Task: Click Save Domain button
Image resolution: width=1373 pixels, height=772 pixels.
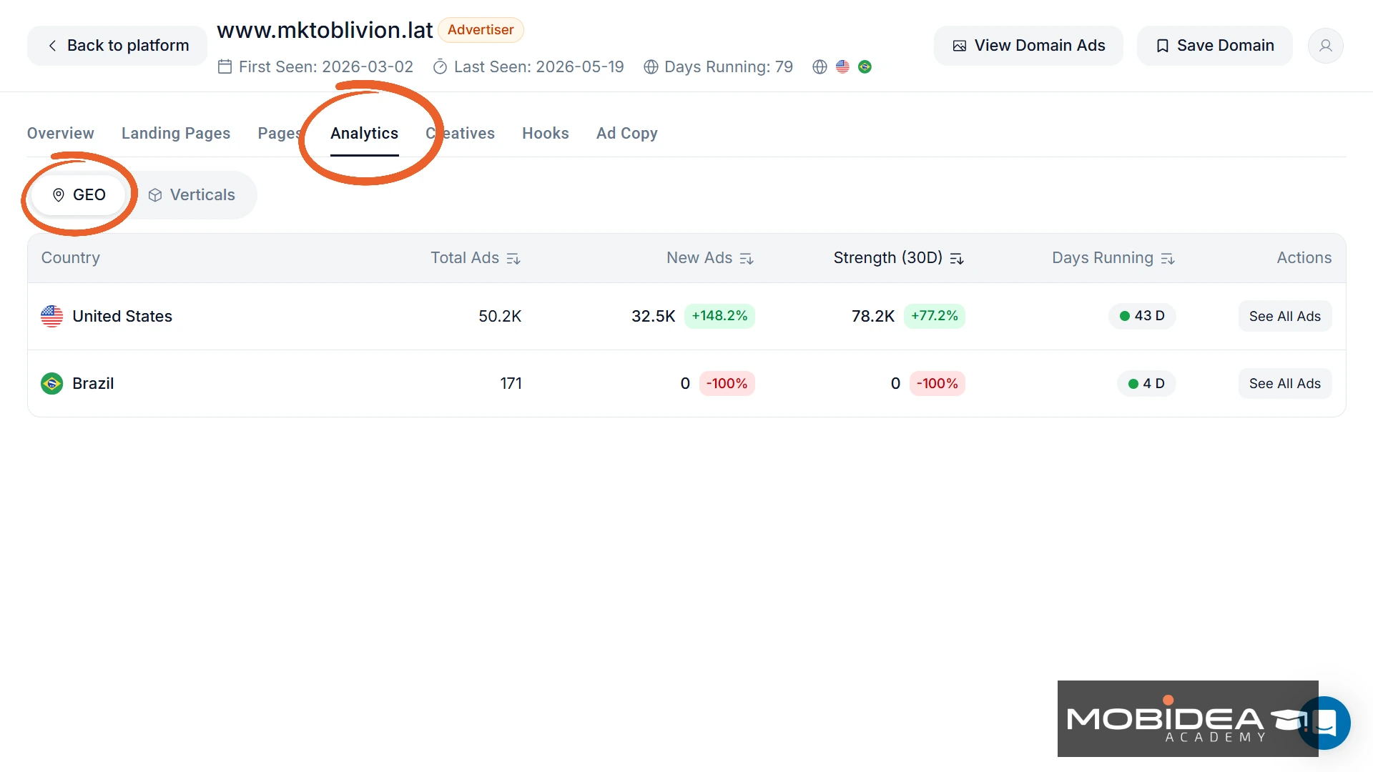Action: click(x=1215, y=46)
